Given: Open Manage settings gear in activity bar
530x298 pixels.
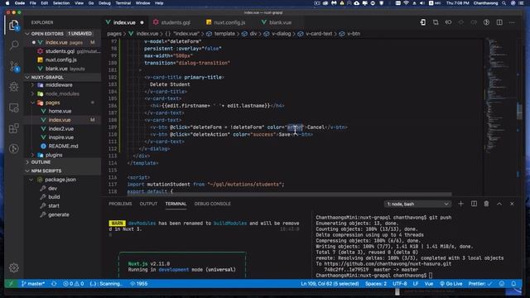Looking at the screenshot, I should (14, 267).
